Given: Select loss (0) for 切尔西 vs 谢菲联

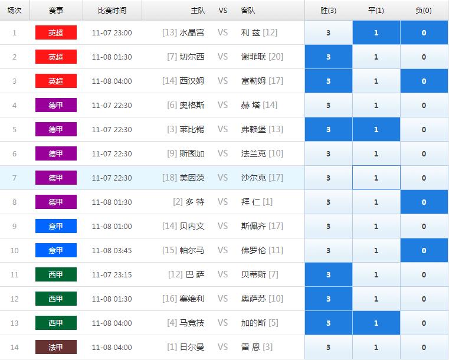Looking at the screenshot, I should coord(424,57).
